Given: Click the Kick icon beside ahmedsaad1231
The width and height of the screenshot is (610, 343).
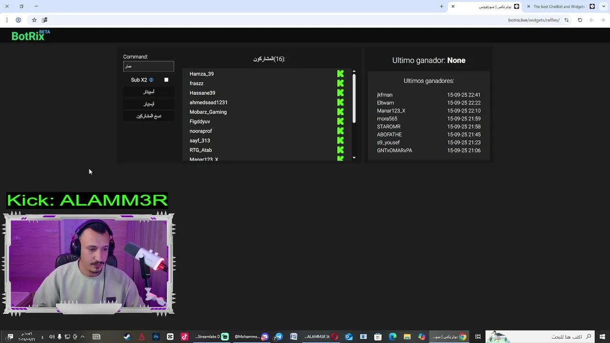Looking at the screenshot, I should [x=340, y=102].
